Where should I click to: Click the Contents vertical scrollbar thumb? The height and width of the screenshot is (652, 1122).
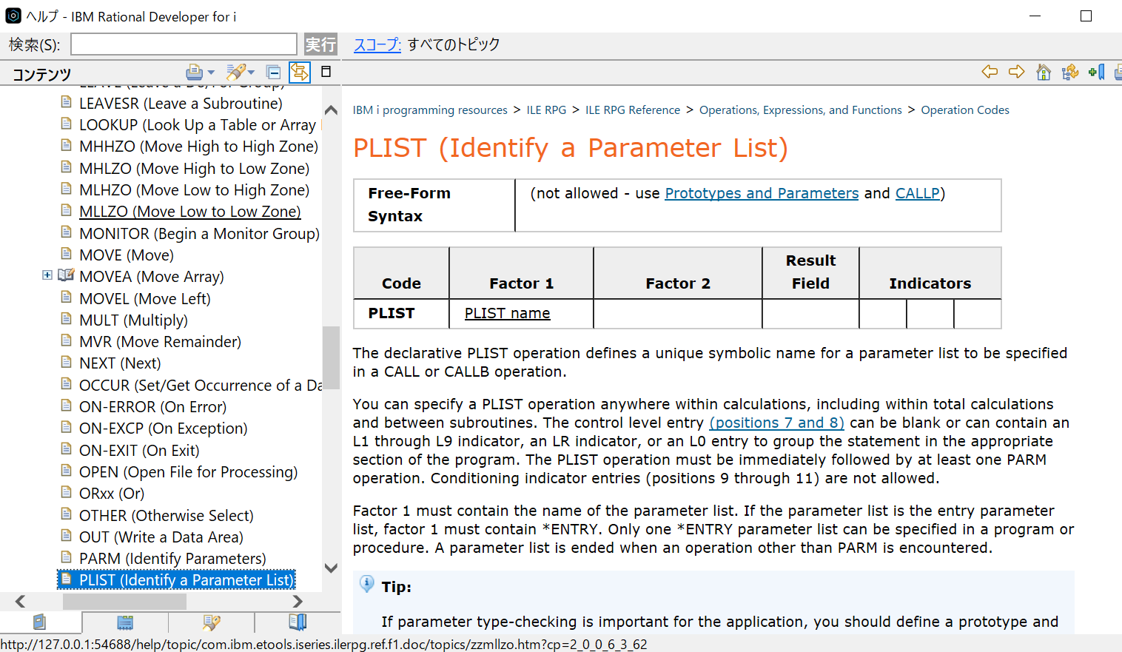coord(331,357)
